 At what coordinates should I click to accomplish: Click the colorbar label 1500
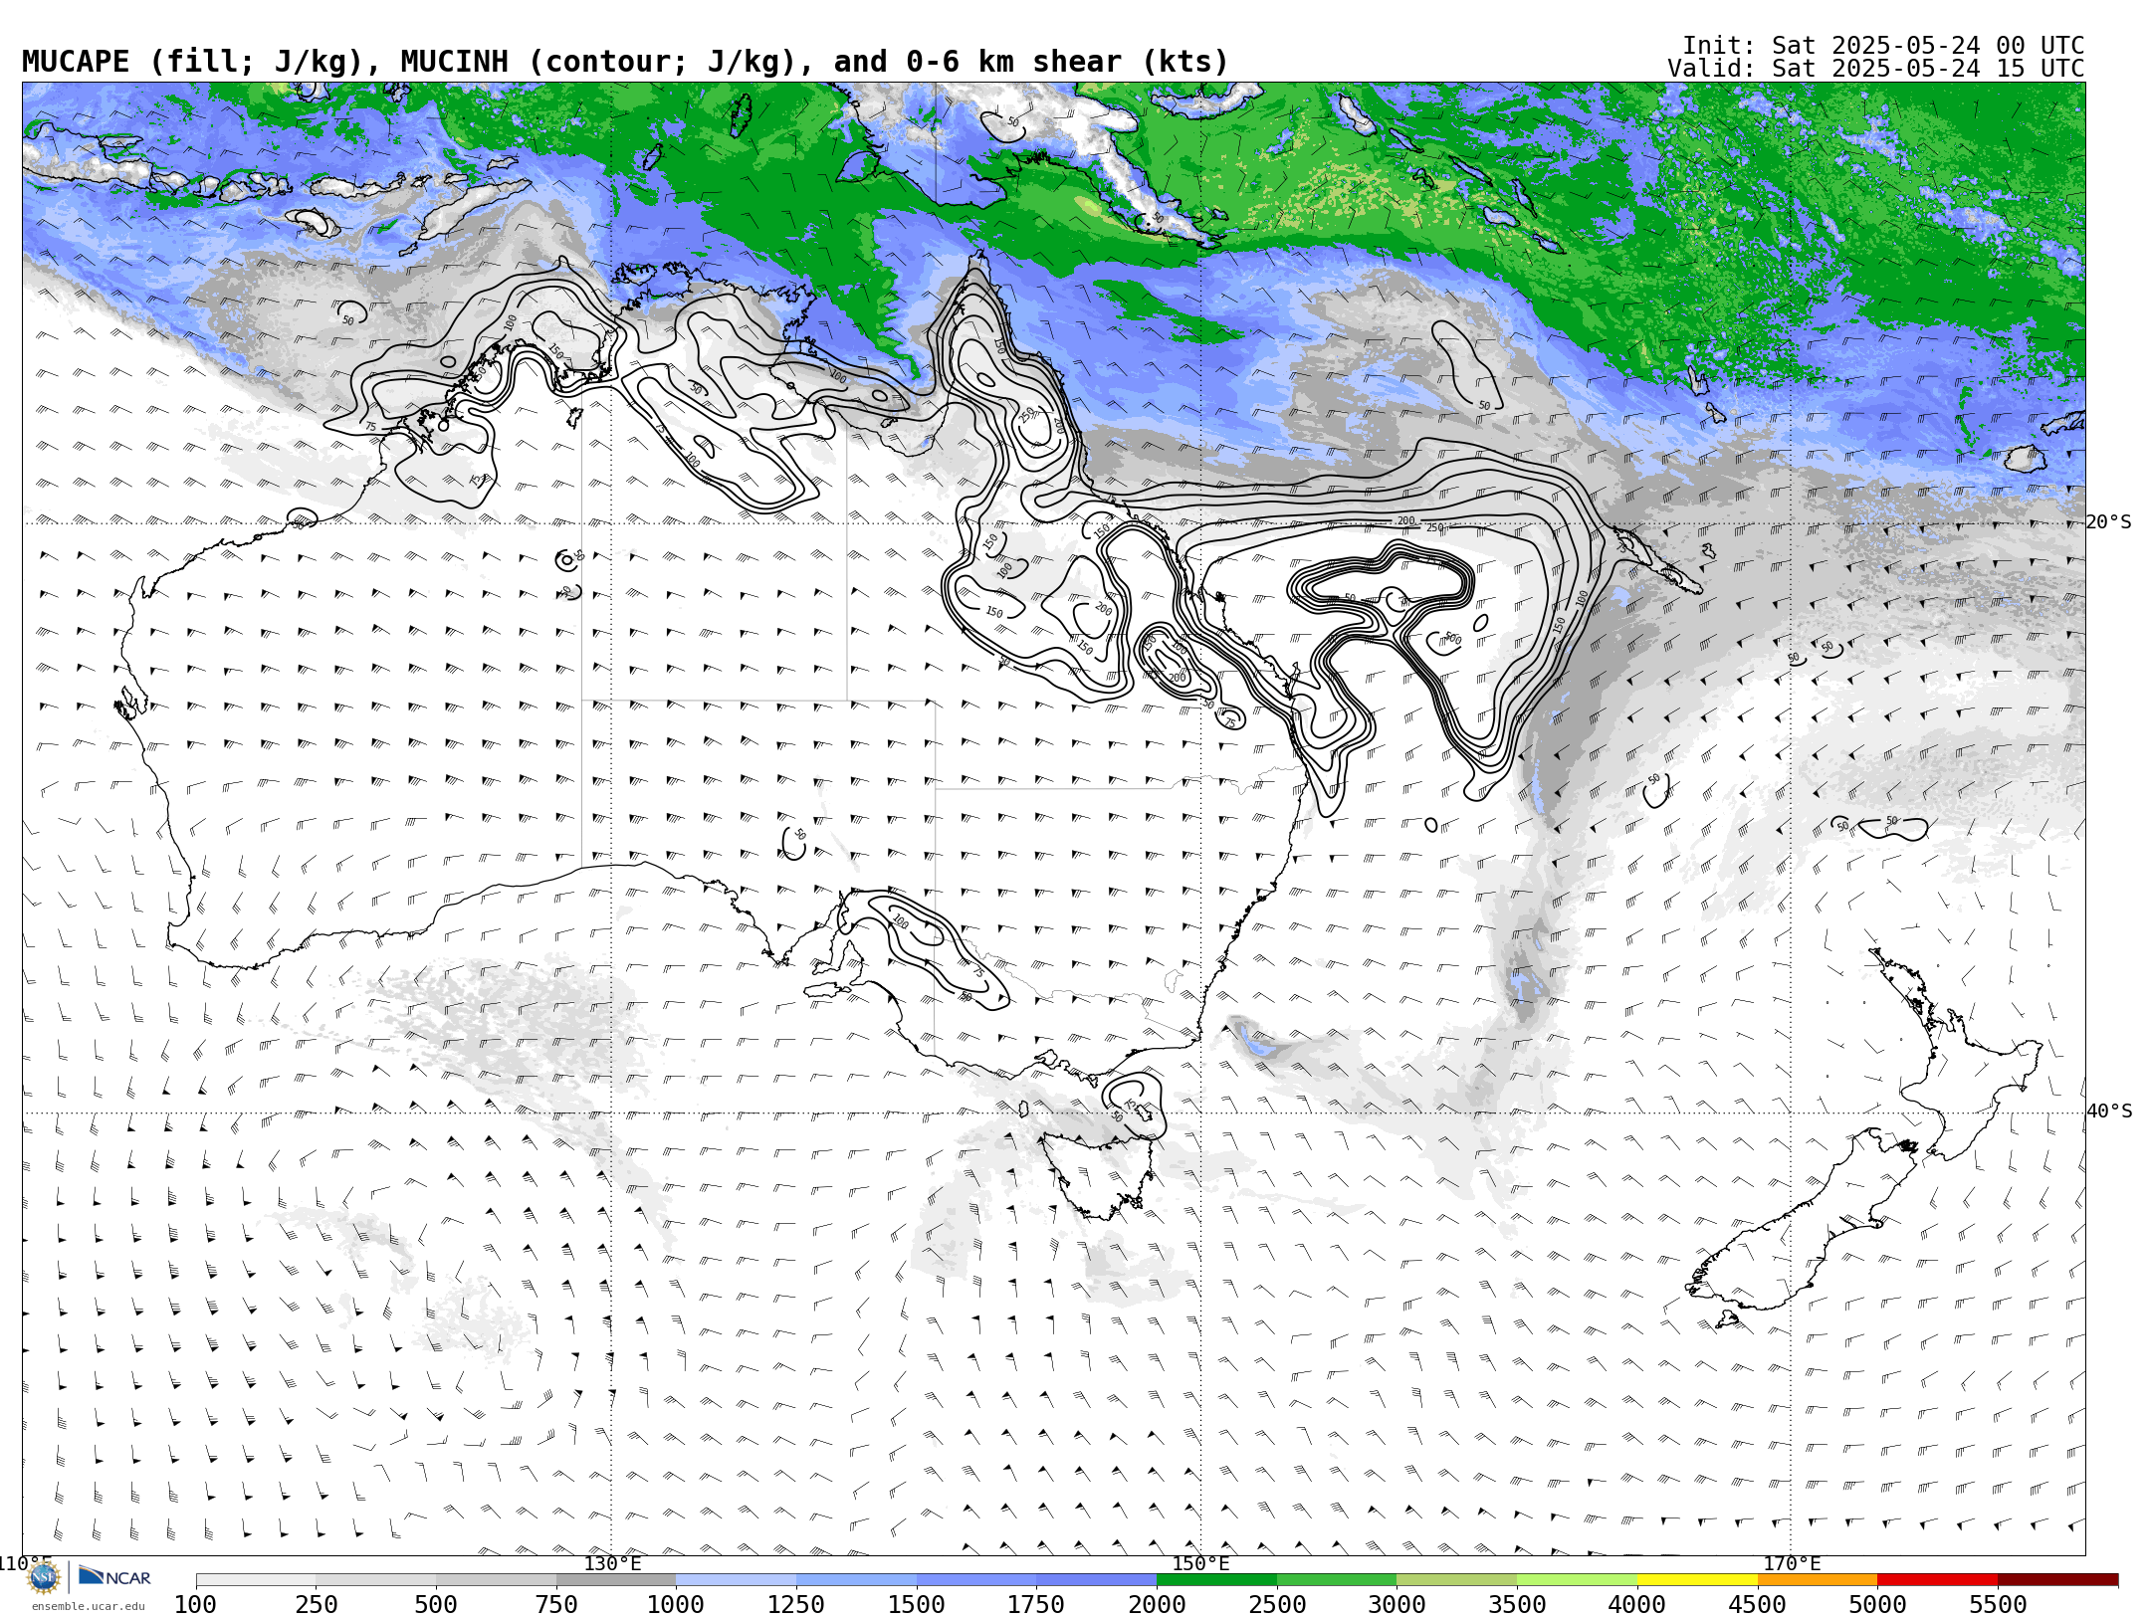pyautogui.click(x=917, y=1604)
